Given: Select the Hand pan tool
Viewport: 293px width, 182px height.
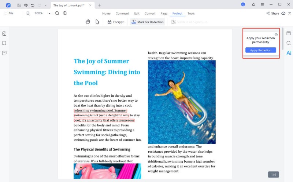Looking at the screenshot, I should [88, 22].
